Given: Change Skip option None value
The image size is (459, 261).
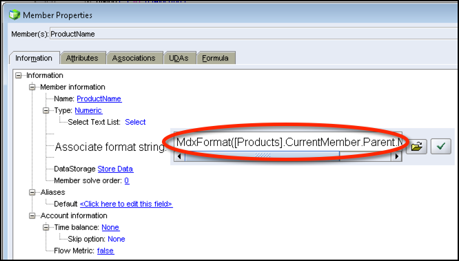Looking at the screenshot, I should tap(116, 239).
